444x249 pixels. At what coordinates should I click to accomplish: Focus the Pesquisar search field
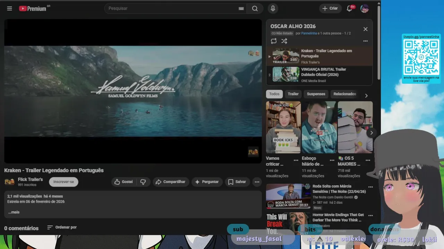coord(172,8)
